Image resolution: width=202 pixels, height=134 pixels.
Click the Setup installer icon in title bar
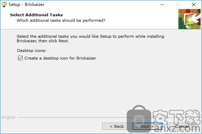(x=4, y=5)
